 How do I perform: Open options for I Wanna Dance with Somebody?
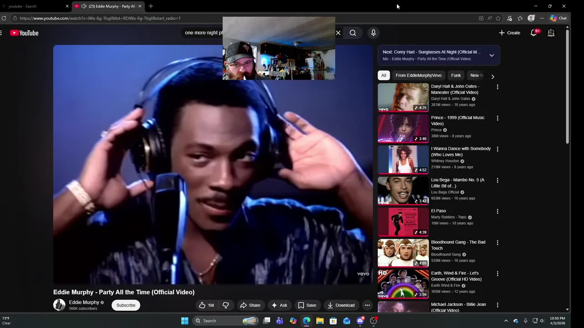pyautogui.click(x=497, y=149)
